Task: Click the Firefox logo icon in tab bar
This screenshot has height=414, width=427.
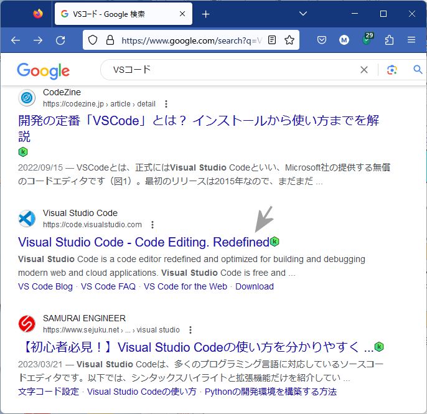Action: pos(38,13)
